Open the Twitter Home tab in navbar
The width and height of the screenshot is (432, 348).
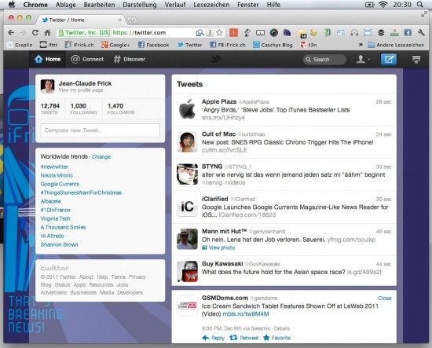click(x=47, y=59)
